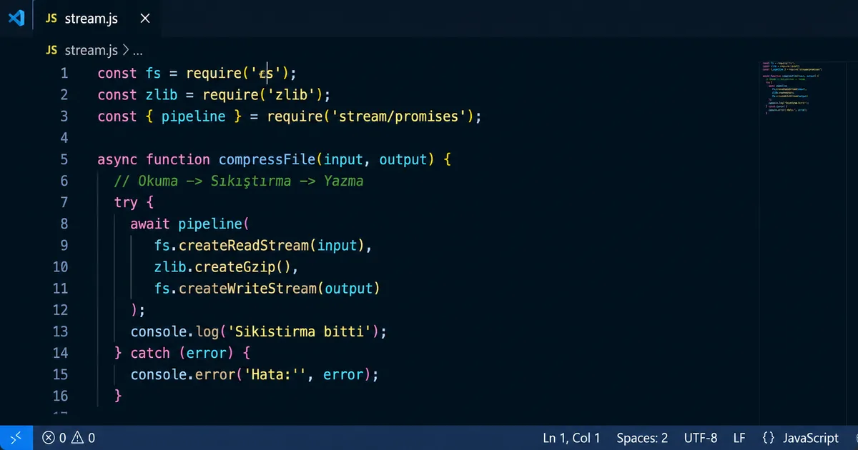Viewport: 858px width, 450px height.
Task: Open Go to Line via Ln 1, Col 1
Action: [x=571, y=438]
